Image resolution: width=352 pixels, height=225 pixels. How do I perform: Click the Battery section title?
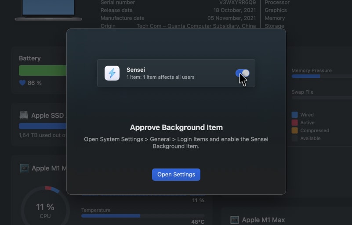coord(30,58)
